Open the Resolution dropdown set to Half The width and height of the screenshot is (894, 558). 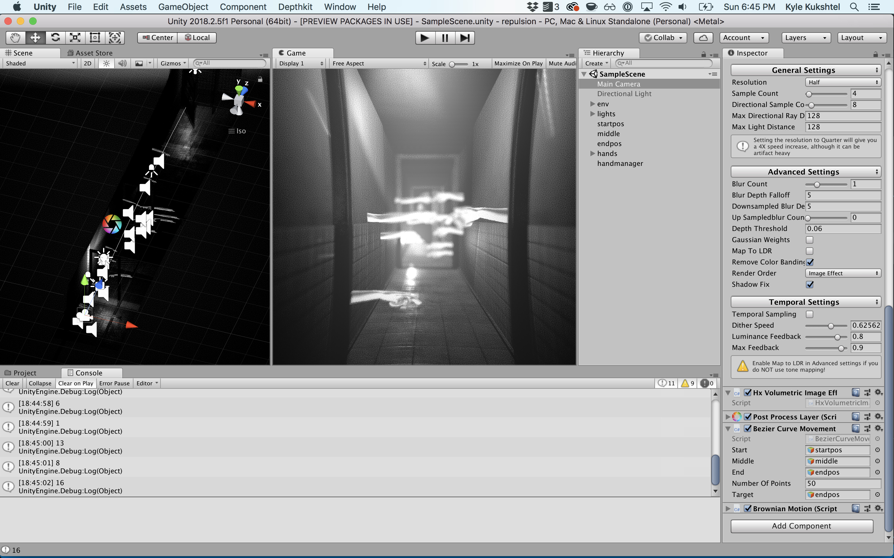point(843,82)
